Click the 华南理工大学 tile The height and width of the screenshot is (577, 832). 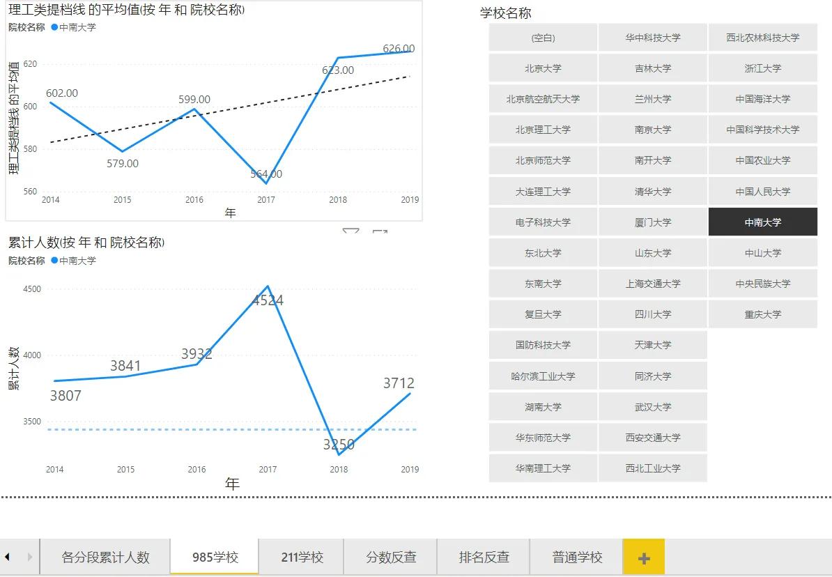[x=543, y=469]
